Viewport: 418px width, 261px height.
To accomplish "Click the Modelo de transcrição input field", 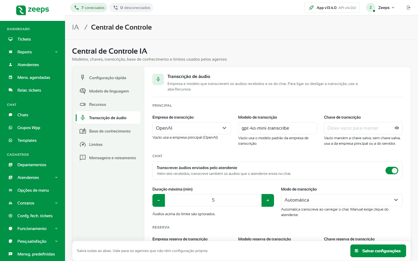I will [278, 128].
